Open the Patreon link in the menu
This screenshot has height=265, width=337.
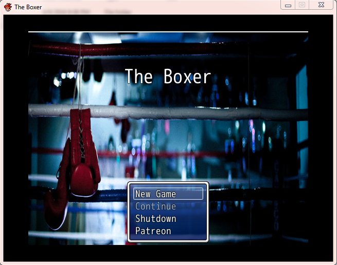point(153,231)
